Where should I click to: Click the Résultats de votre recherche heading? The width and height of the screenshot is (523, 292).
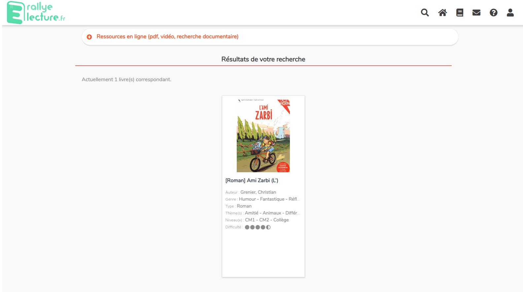point(263,59)
